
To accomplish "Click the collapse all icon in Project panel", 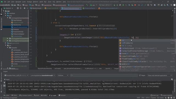I will click(21, 8).
